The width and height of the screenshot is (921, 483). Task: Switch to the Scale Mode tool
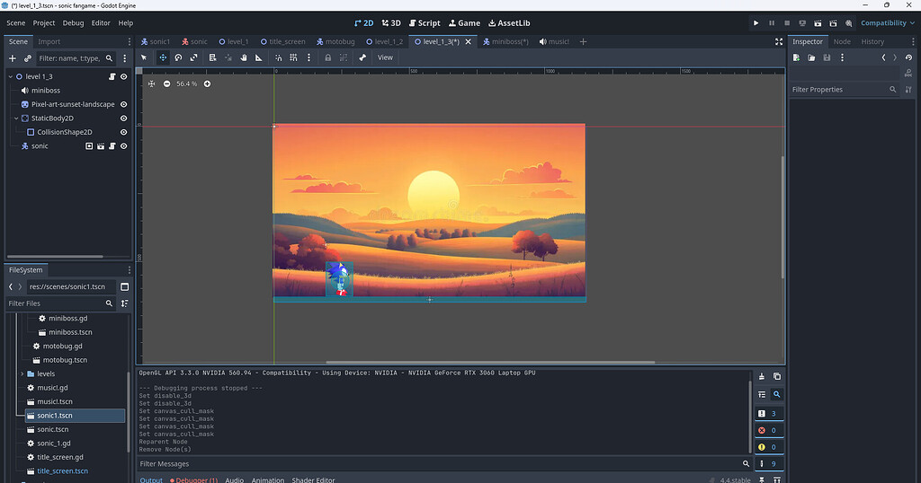(194, 57)
